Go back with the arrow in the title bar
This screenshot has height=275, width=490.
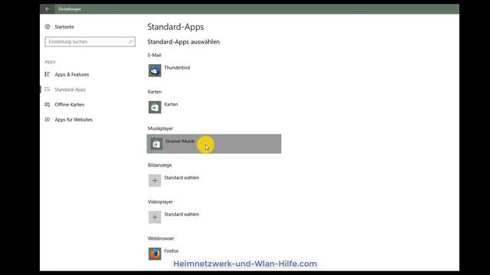click(47, 9)
